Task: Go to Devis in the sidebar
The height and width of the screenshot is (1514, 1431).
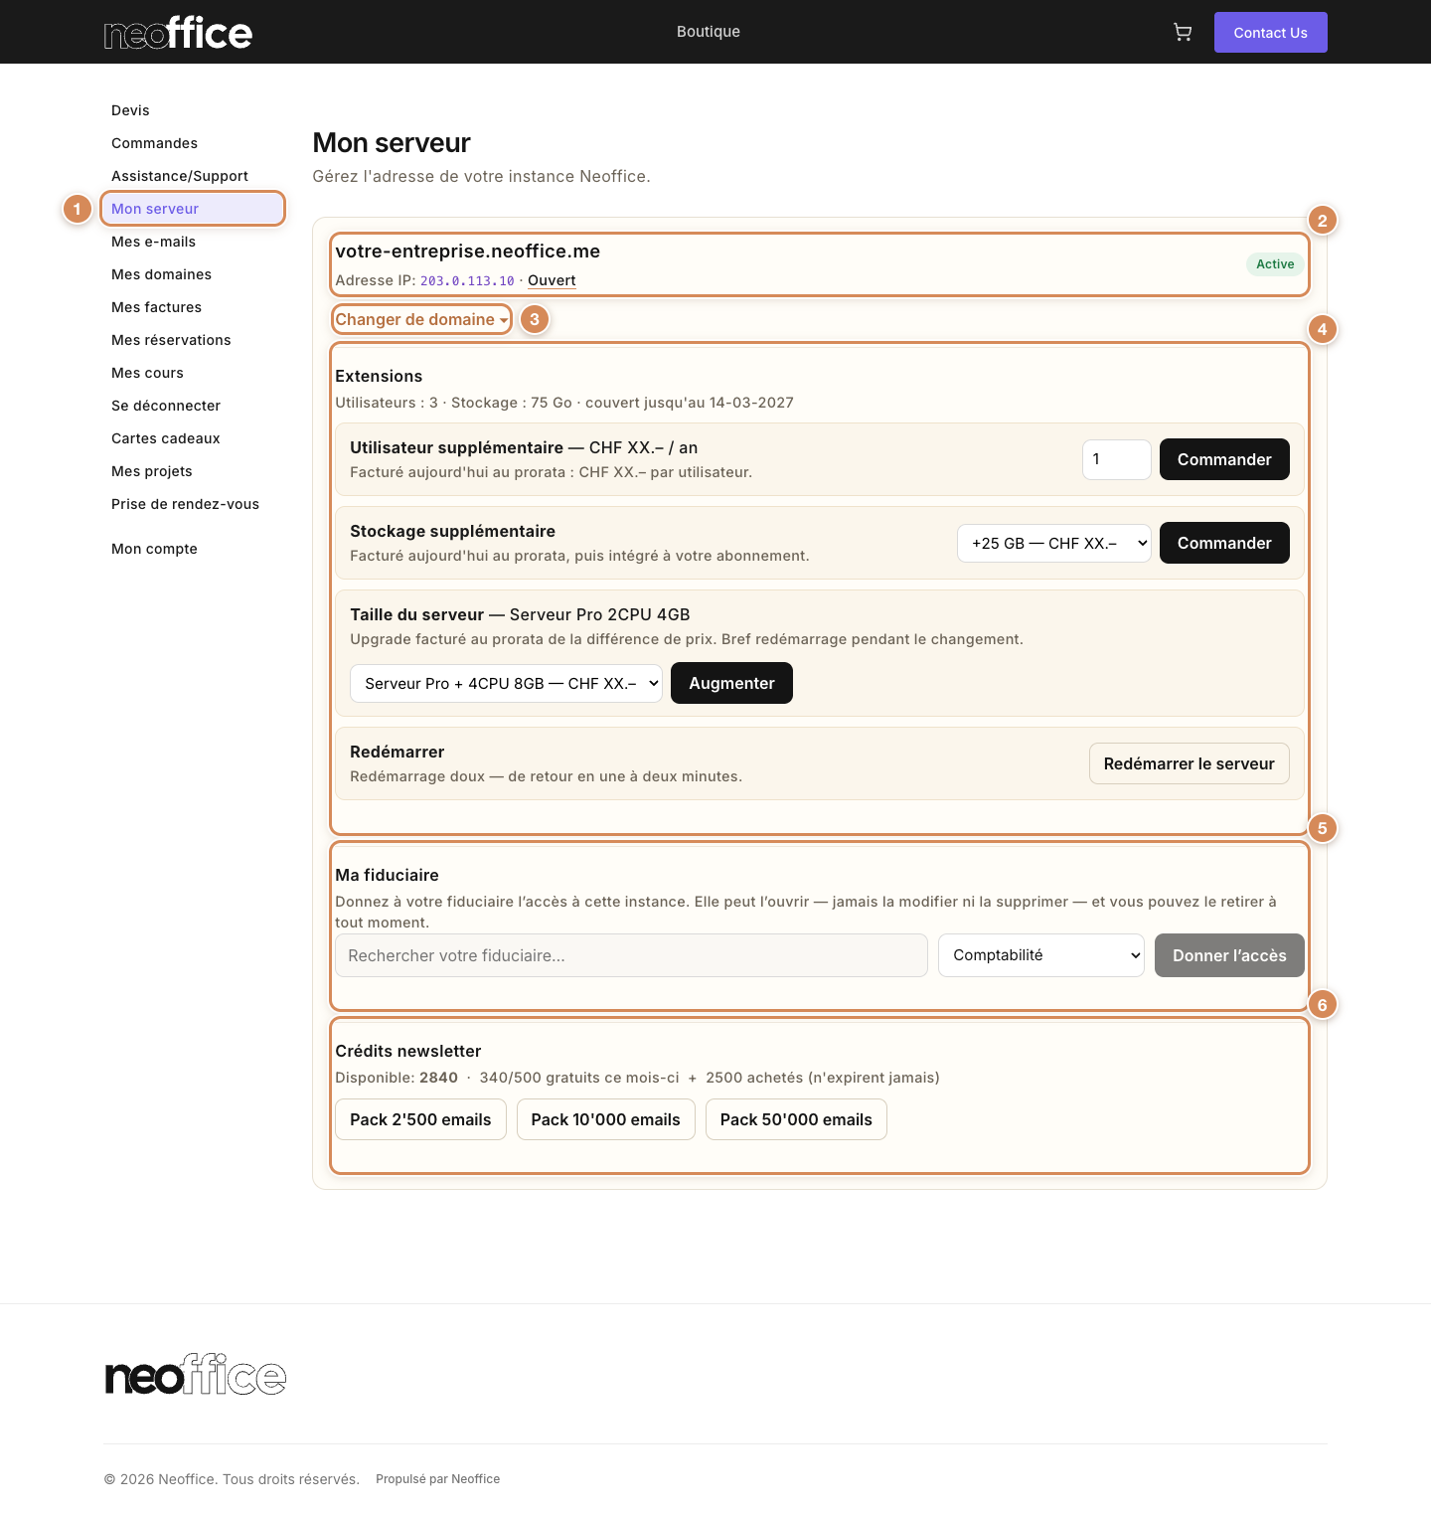Action: (x=130, y=110)
